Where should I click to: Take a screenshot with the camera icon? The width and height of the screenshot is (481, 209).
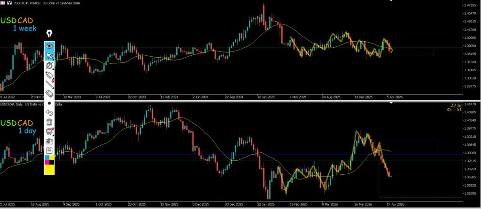coord(49,141)
